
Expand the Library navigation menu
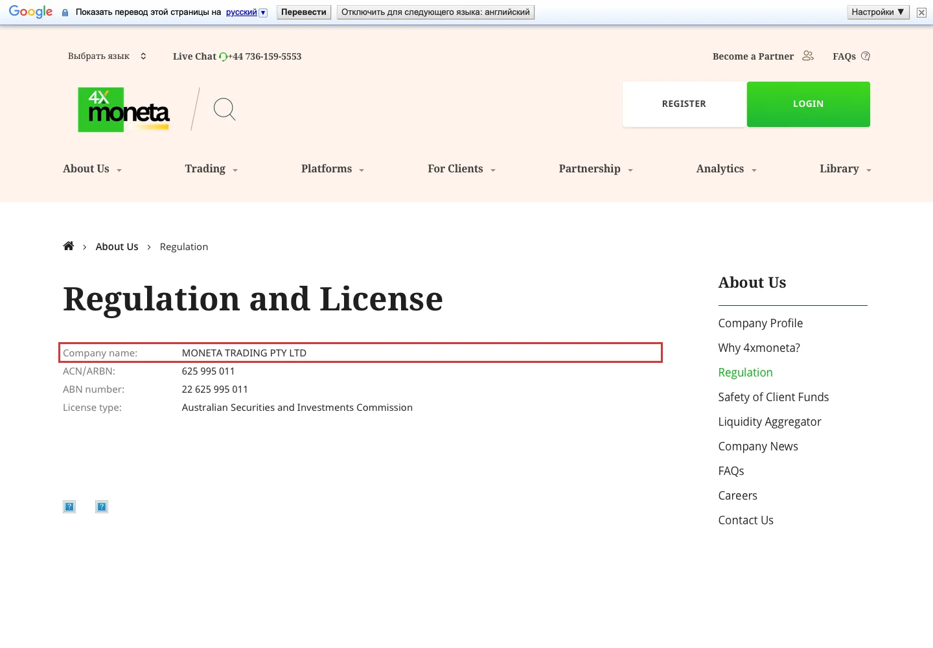pos(845,168)
